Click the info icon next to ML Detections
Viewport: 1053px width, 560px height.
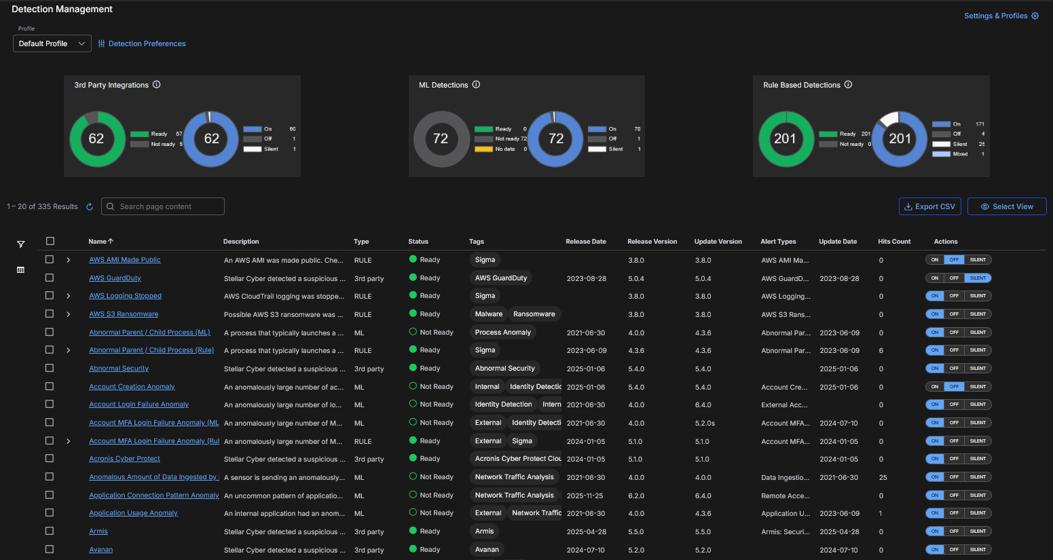pyautogui.click(x=477, y=85)
